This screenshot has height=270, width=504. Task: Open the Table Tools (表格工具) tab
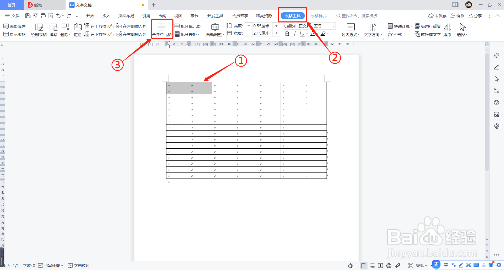click(x=293, y=16)
